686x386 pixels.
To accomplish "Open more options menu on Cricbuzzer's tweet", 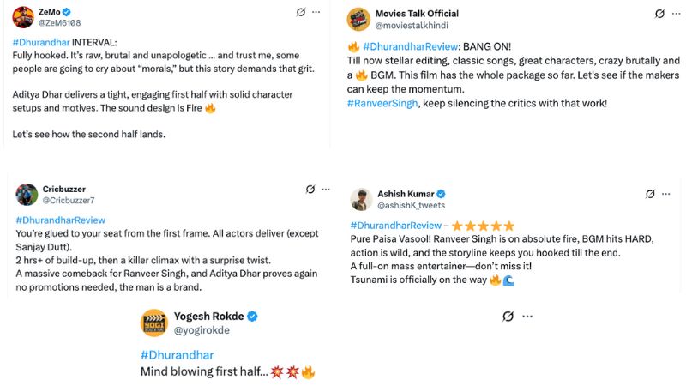I will [x=327, y=189].
